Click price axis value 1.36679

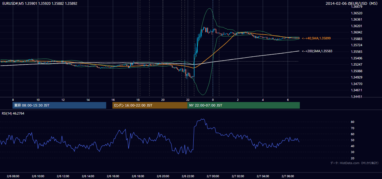click(x=357, y=7)
